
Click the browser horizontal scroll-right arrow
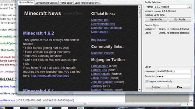[x=187, y=104]
